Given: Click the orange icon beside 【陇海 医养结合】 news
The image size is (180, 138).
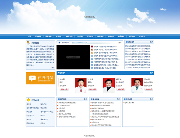Looking at the screenshot, I should [x=92, y=53].
